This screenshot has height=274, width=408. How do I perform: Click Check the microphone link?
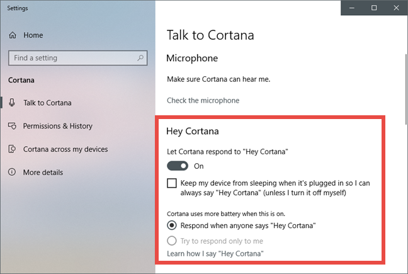pyautogui.click(x=203, y=100)
